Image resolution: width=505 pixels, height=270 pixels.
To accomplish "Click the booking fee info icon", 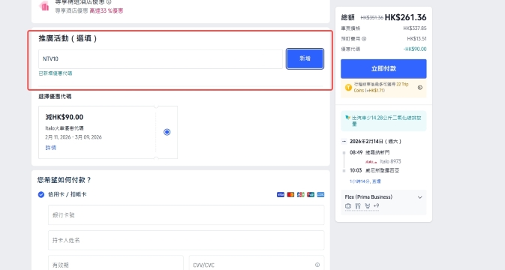I will tap(364, 39).
